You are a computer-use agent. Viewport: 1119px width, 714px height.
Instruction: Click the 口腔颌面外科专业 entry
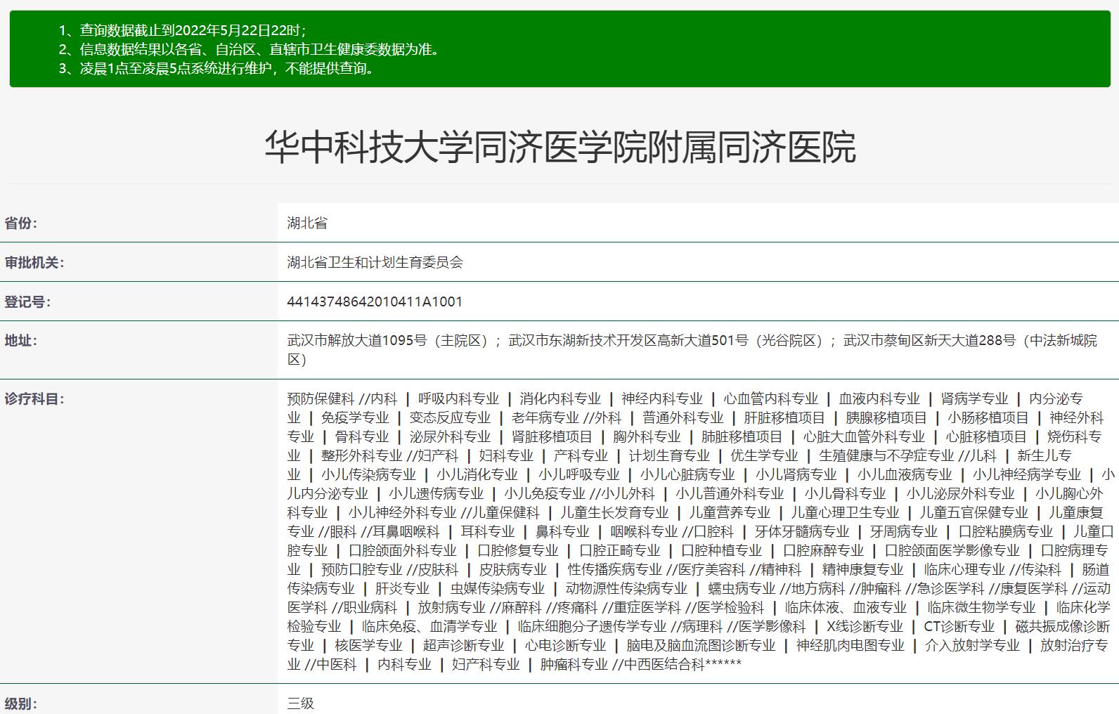403,551
